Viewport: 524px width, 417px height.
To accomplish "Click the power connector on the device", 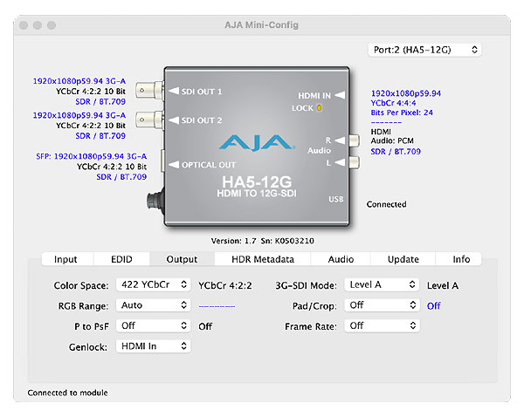I will [x=155, y=201].
